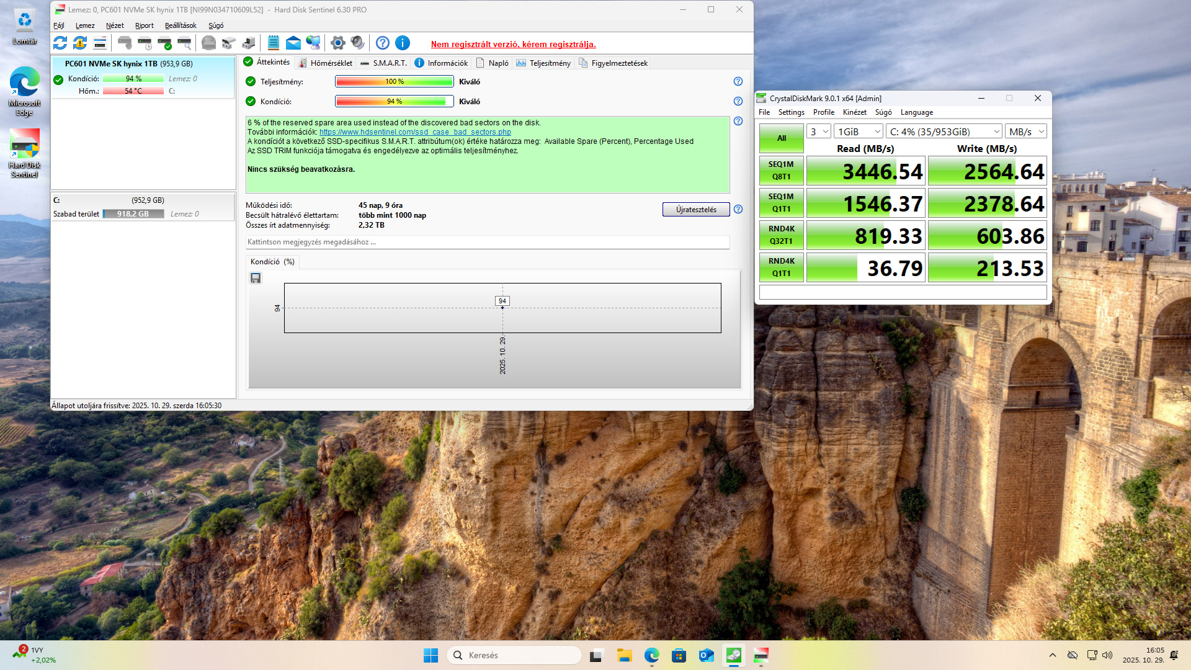Open the Profile menu in CrystalDiskMark
The height and width of the screenshot is (670, 1191).
tap(823, 112)
